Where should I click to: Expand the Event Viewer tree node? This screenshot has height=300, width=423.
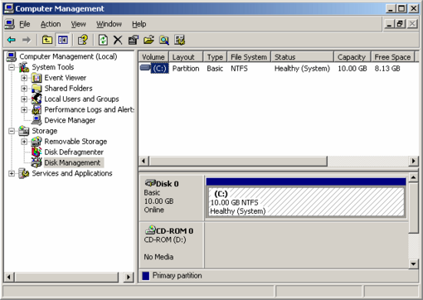[24, 78]
